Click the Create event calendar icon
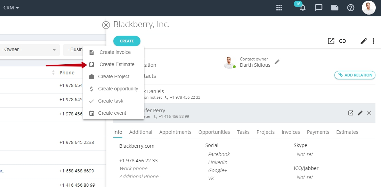 pyautogui.click(x=92, y=113)
